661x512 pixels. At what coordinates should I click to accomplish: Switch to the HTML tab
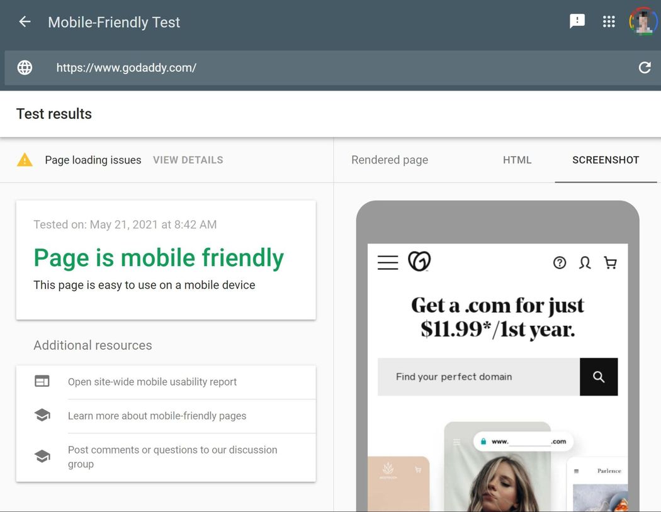(x=517, y=160)
